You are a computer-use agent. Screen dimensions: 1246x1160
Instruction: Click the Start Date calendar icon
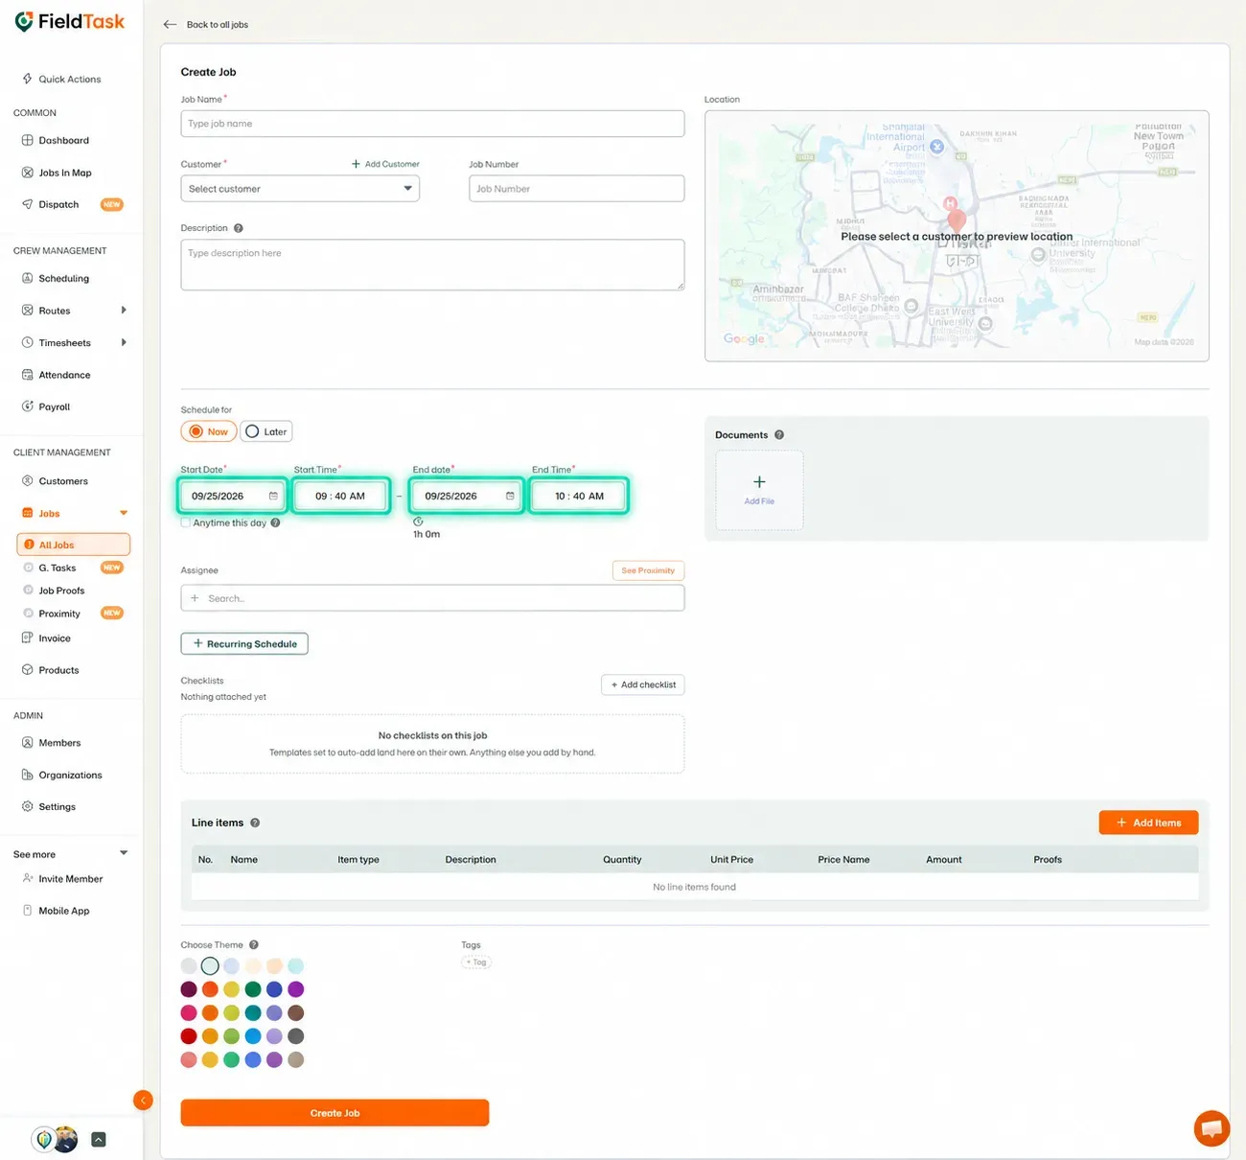pos(273,496)
